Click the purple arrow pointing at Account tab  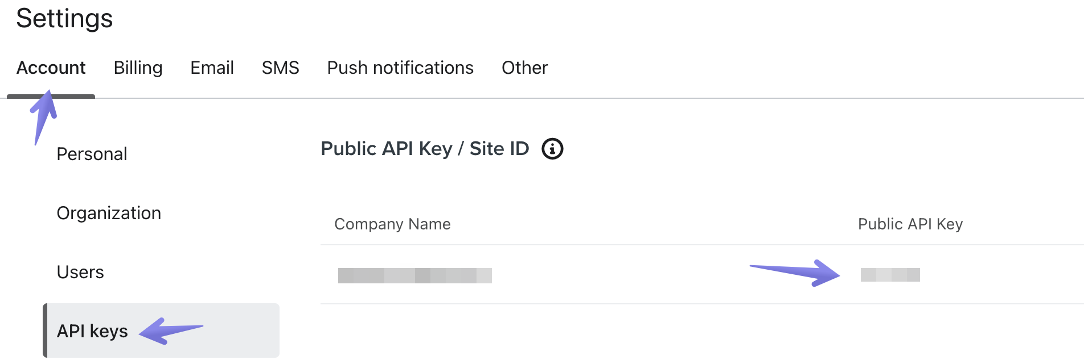click(44, 116)
